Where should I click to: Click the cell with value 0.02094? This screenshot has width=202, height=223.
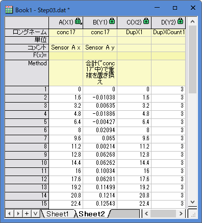100,130
